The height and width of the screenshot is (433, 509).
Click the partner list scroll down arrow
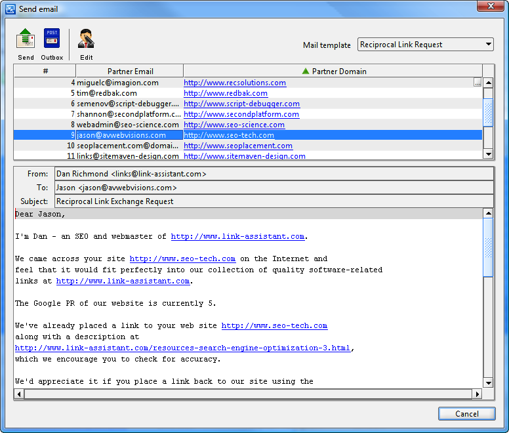click(x=488, y=154)
